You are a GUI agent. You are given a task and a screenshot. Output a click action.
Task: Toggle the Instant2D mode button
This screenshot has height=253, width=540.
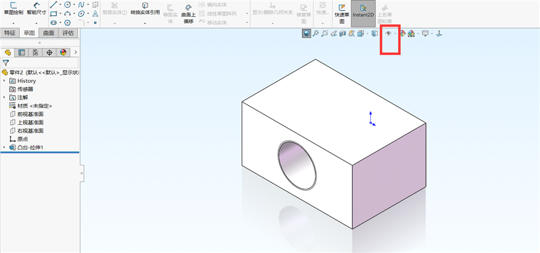tap(363, 14)
